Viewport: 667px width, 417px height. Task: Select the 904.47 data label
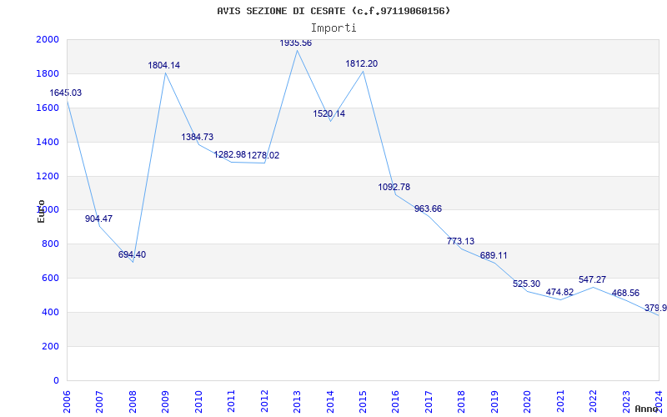tap(98, 219)
